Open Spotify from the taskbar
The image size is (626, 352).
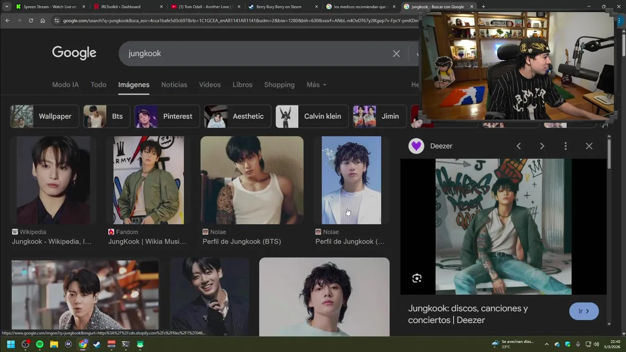[x=40, y=344]
